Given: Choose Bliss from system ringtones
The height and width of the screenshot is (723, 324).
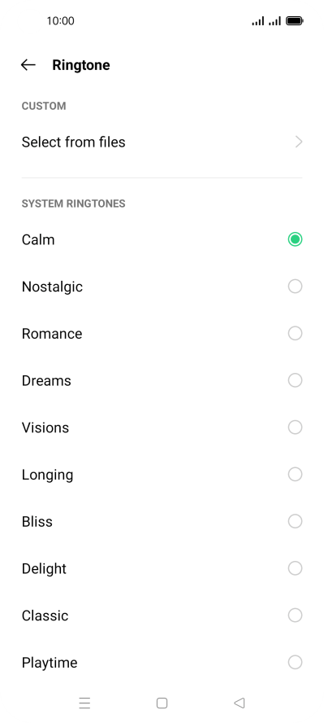Looking at the screenshot, I should coord(162,522).
